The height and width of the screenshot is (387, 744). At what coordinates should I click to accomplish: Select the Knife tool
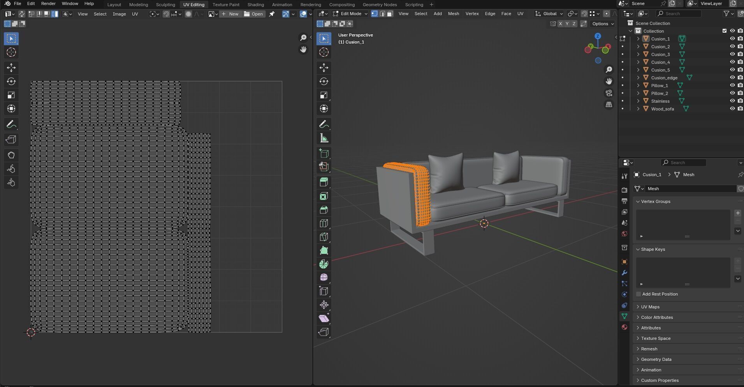pos(324,237)
